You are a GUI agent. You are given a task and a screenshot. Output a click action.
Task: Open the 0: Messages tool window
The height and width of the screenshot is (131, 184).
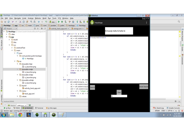coord(51,108)
